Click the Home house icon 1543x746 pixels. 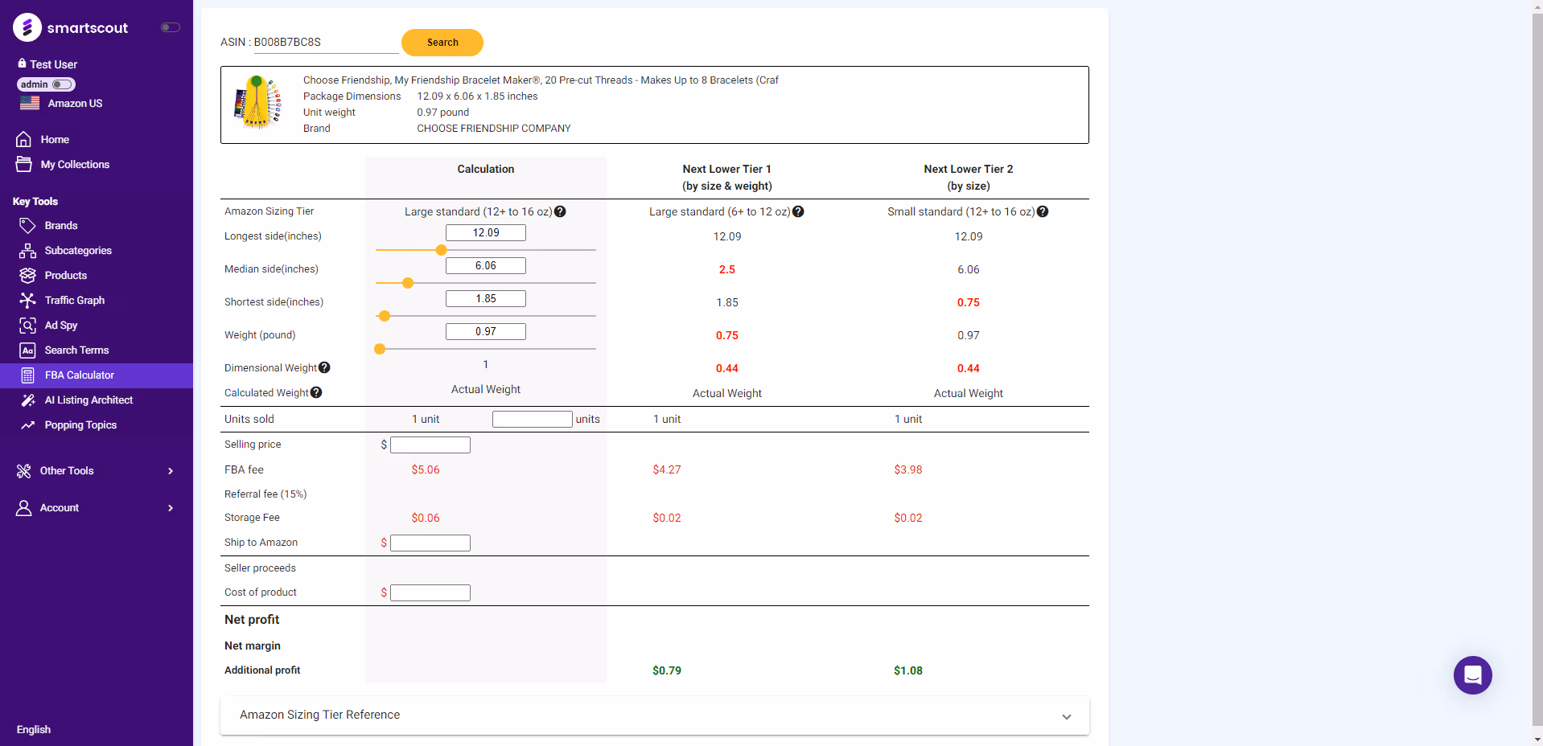point(24,139)
